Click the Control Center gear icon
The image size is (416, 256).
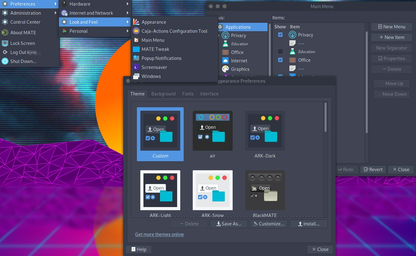pyautogui.click(x=5, y=22)
